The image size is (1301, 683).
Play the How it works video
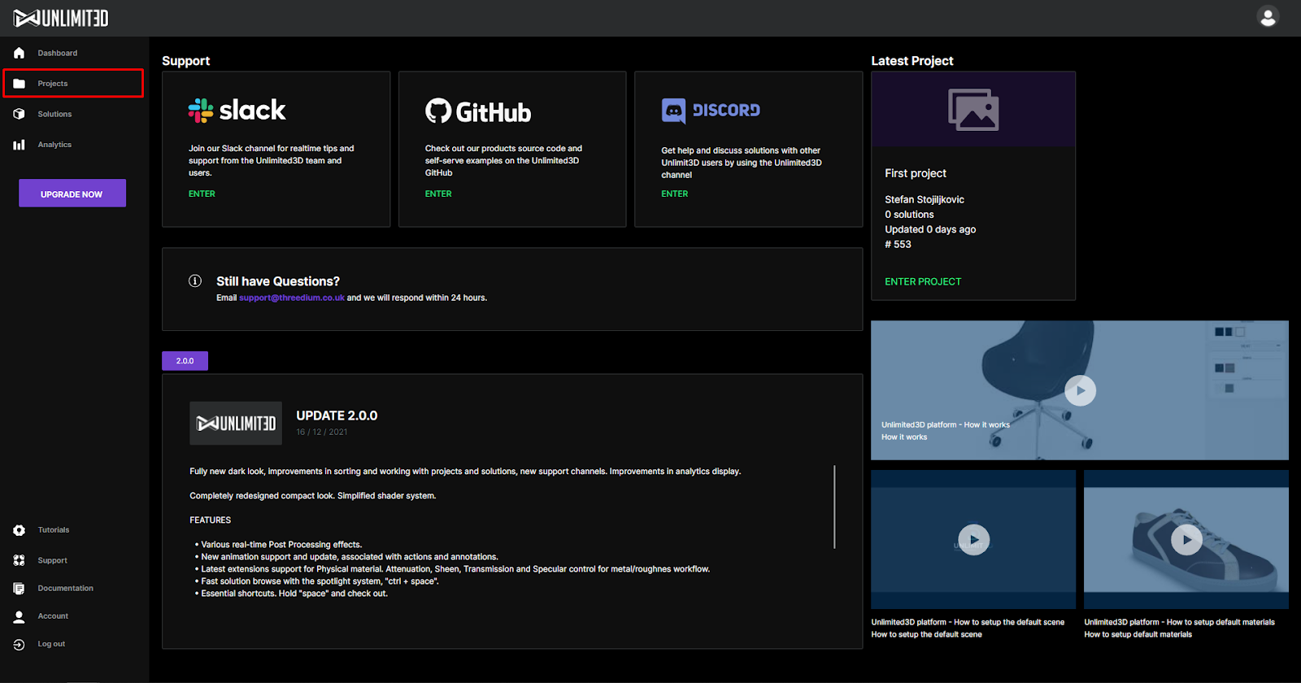click(1080, 390)
